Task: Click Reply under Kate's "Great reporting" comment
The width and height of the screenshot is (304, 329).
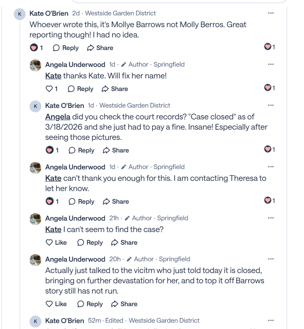Action: click(66, 48)
